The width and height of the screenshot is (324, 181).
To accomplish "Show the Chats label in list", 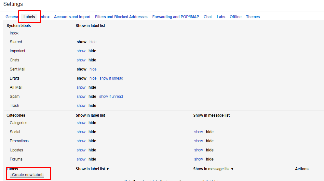I will (x=81, y=60).
